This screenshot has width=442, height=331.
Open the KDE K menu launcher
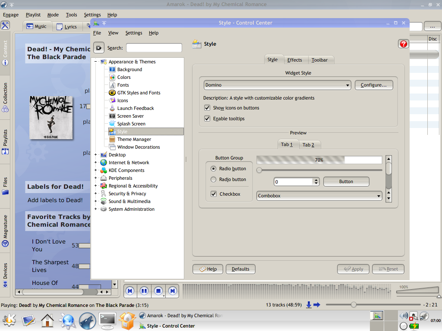(x=9, y=321)
